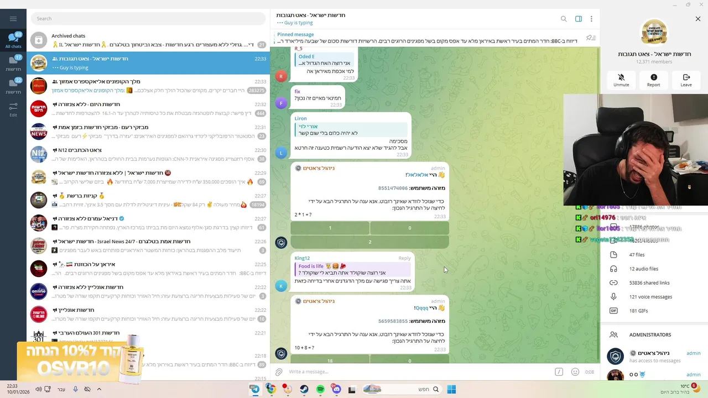The width and height of the screenshot is (708, 398).
Task: Open avatar K of user King12
Action: coord(281,286)
